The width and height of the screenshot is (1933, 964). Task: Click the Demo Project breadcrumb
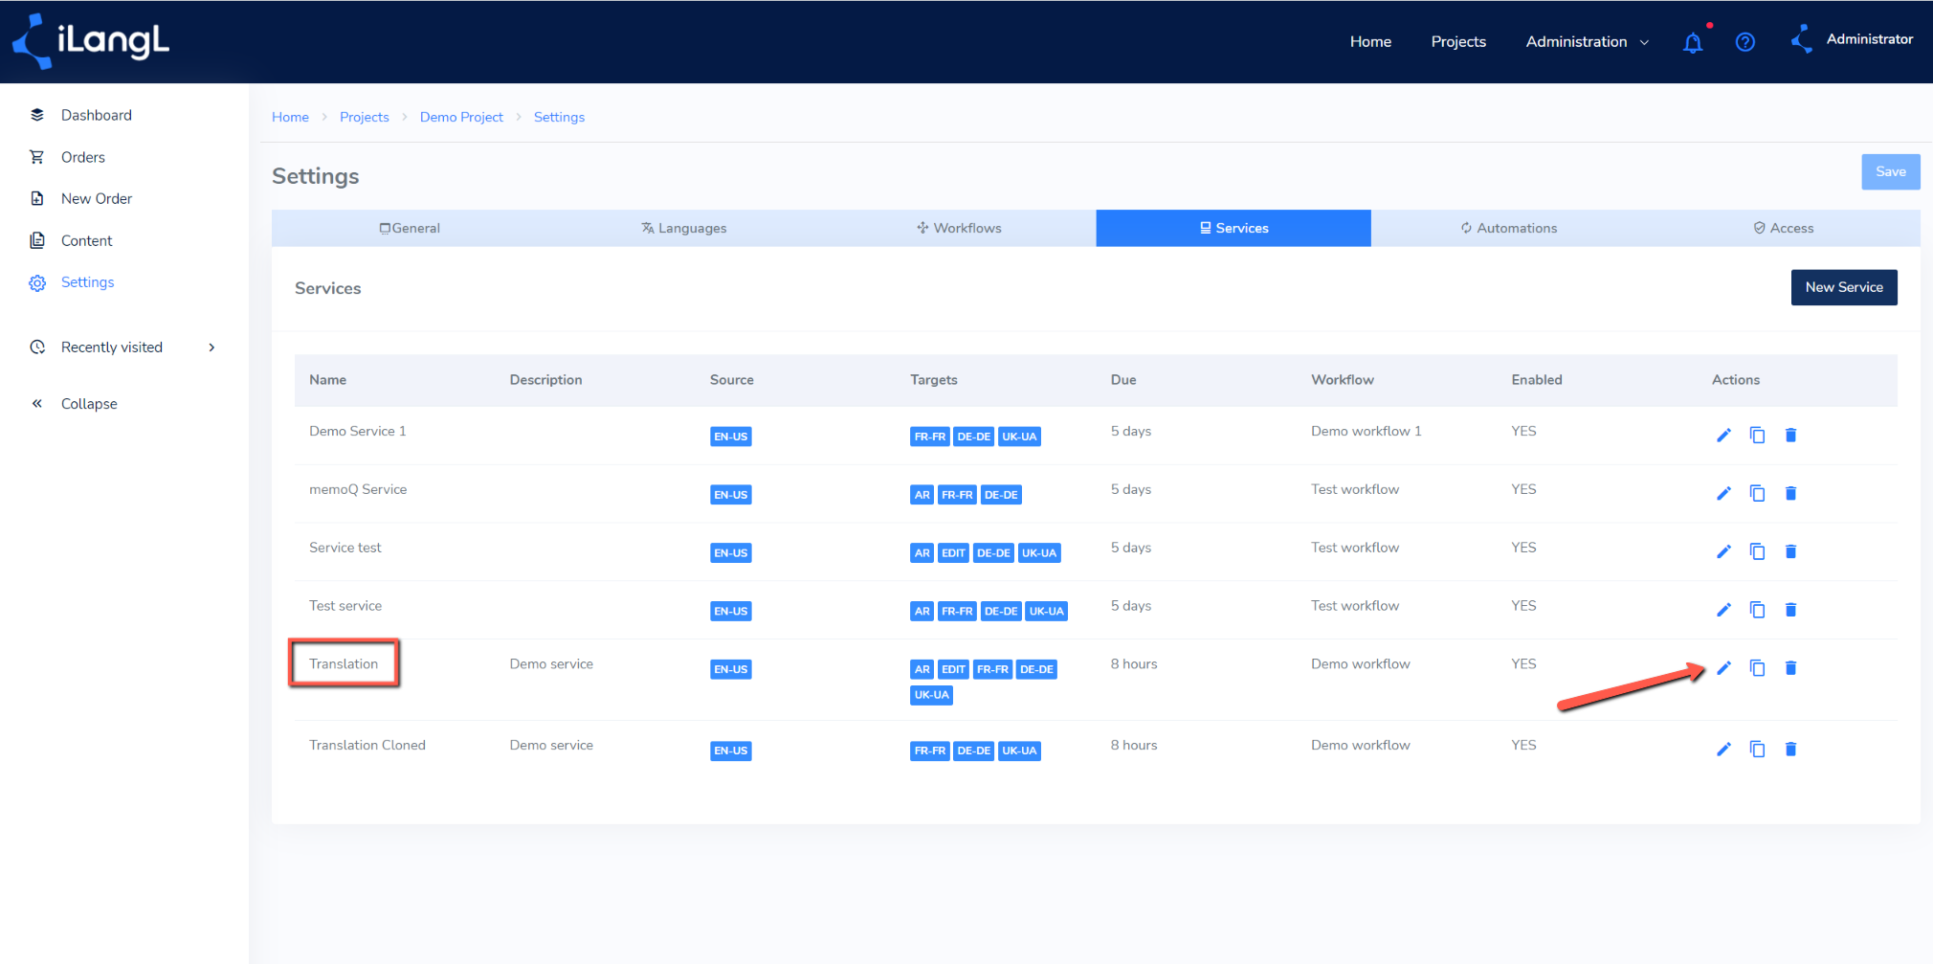click(461, 117)
